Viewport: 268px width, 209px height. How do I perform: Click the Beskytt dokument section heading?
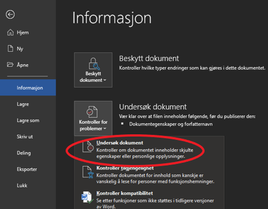pos(149,59)
